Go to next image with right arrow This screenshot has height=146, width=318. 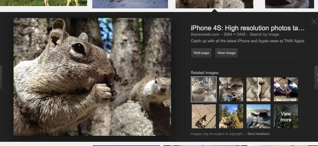pyautogui.click(x=316, y=77)
